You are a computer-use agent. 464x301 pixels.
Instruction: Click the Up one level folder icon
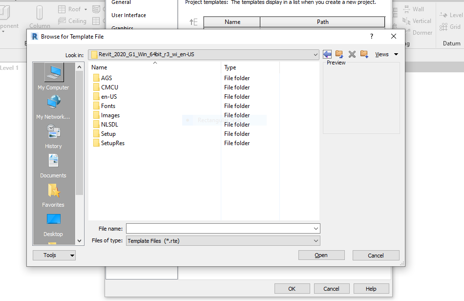pos(339,54)
